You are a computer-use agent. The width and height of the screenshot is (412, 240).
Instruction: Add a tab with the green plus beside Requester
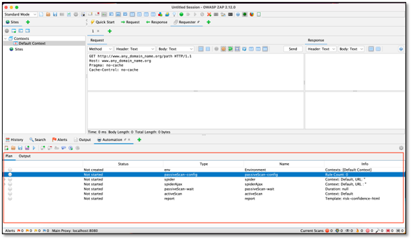click(x=209, y=22)
